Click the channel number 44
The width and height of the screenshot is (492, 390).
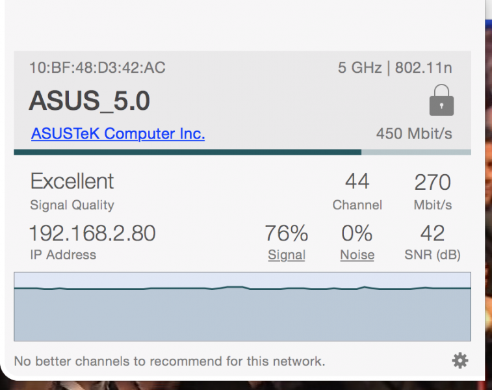pyautogui.click(x=357, y=182)
